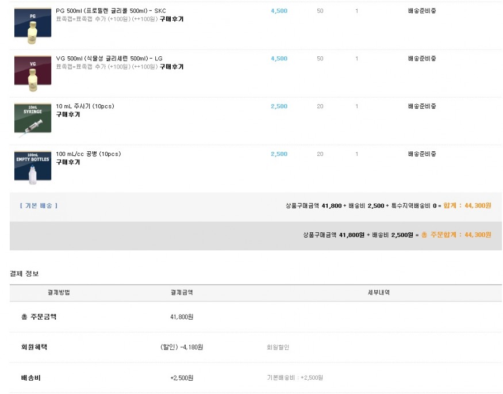This screenshot has height=394, width=503.
Task: Select the [ 기본 배송 ] label
Action: 39,206
